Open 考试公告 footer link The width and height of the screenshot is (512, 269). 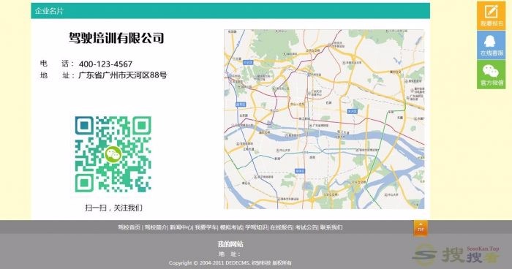306,227
